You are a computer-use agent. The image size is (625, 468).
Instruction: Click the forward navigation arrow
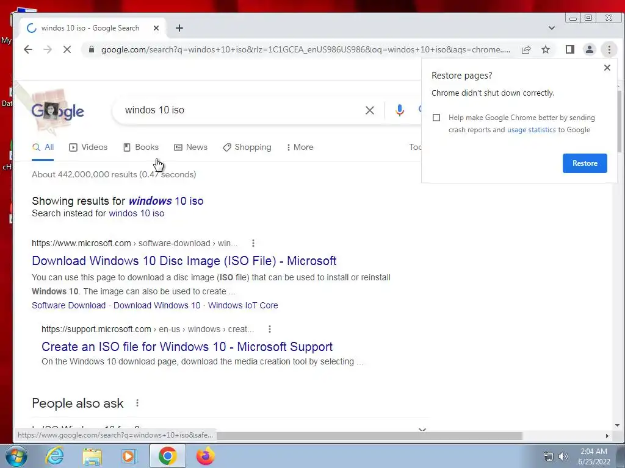tap(48, 49)
